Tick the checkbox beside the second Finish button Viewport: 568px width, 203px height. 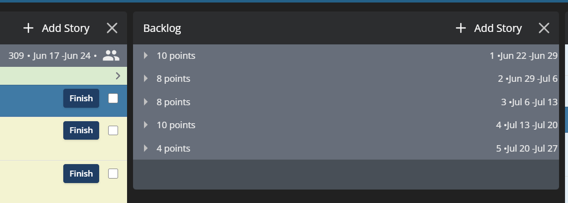coord(113,131)
